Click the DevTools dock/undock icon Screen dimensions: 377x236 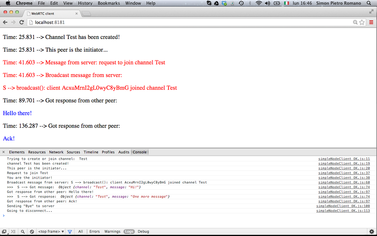[x=4, y=231]
